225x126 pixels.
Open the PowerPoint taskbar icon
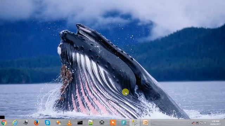click(x=145, y=122)
